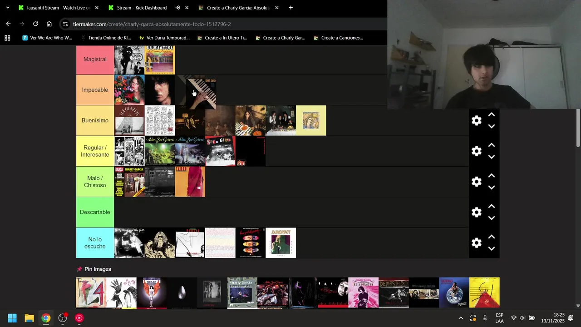Click the page vertical scrollbar
Viewport: 581px width, 327px height.
(x=578, y=128)
